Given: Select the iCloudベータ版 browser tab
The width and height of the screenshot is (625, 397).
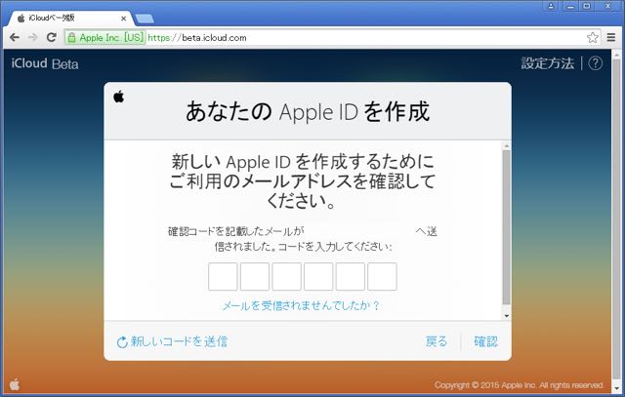Looking at the screenshot, I should [69, 18].
